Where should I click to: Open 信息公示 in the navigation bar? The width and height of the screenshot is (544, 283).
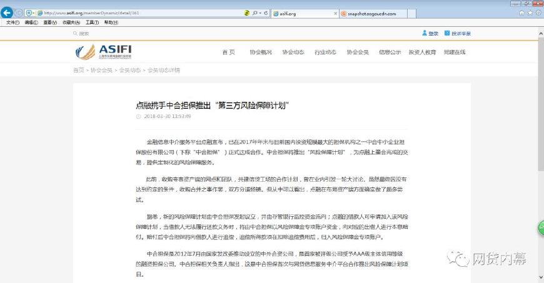click(x=390, y=52)
